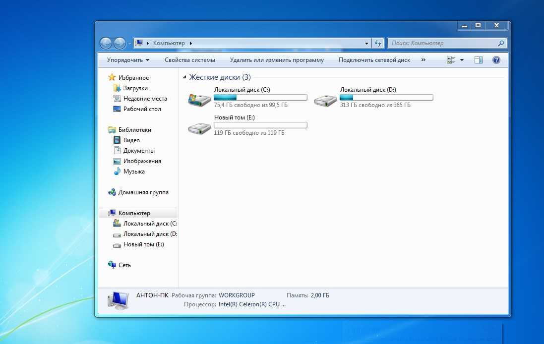Click the change view icon in toolbar
This screenshot has width=544, height=344.
[x=451, y=60]
